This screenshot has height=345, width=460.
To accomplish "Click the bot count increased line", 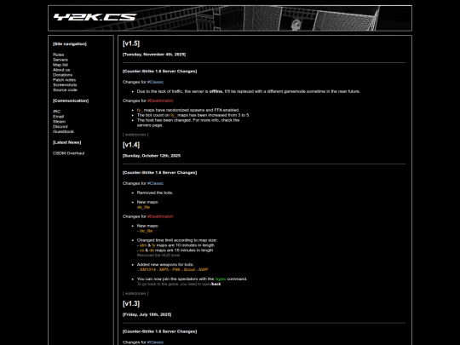I will pos(193,115).
